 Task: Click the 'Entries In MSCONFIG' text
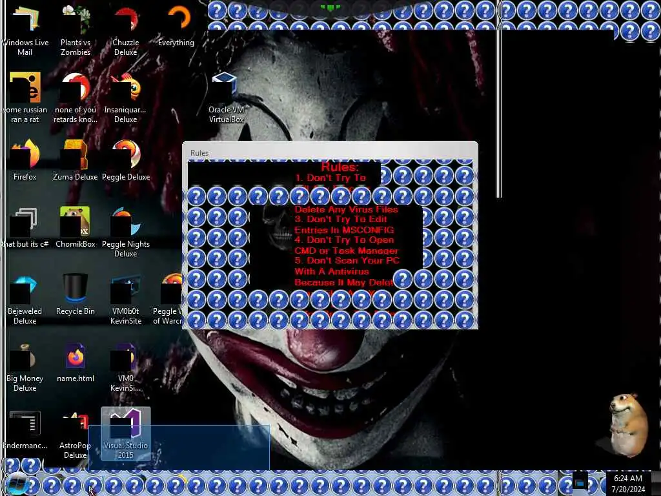(344, 230)
